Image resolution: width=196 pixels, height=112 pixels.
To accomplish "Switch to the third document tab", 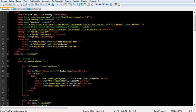I will (34, 9).
